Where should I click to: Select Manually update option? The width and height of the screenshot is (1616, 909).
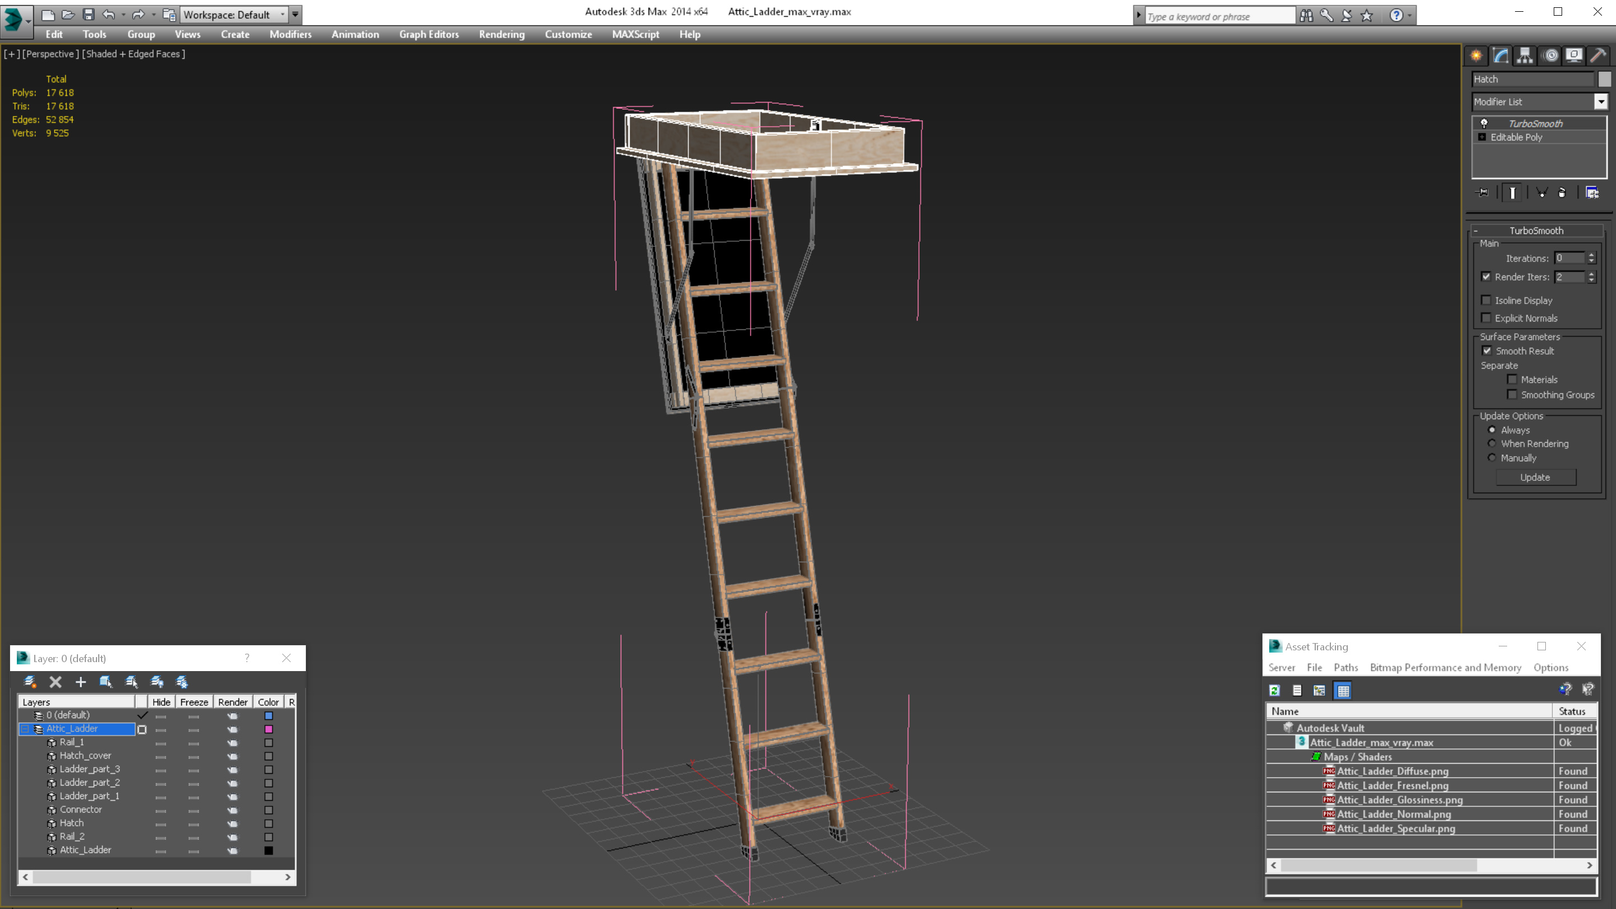tap(1492, 458)
